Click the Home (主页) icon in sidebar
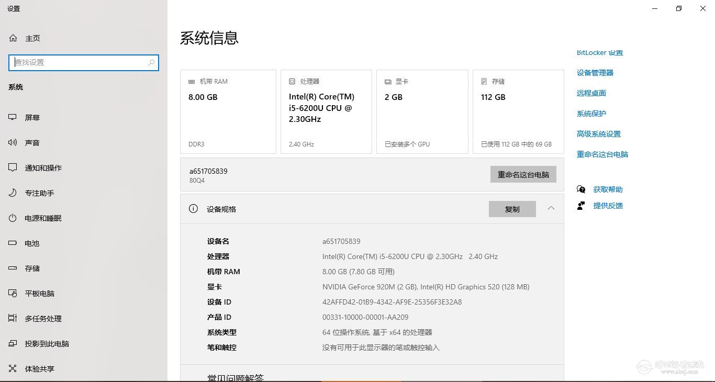Viewport: 715px width, 382px height. point(13,38)
